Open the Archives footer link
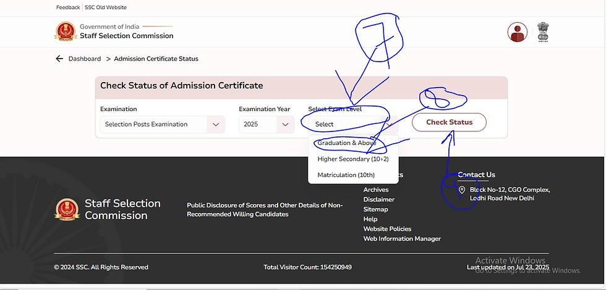Image resolution: width=606 pixels, height=290 pixels. click(x=376, y=190)
